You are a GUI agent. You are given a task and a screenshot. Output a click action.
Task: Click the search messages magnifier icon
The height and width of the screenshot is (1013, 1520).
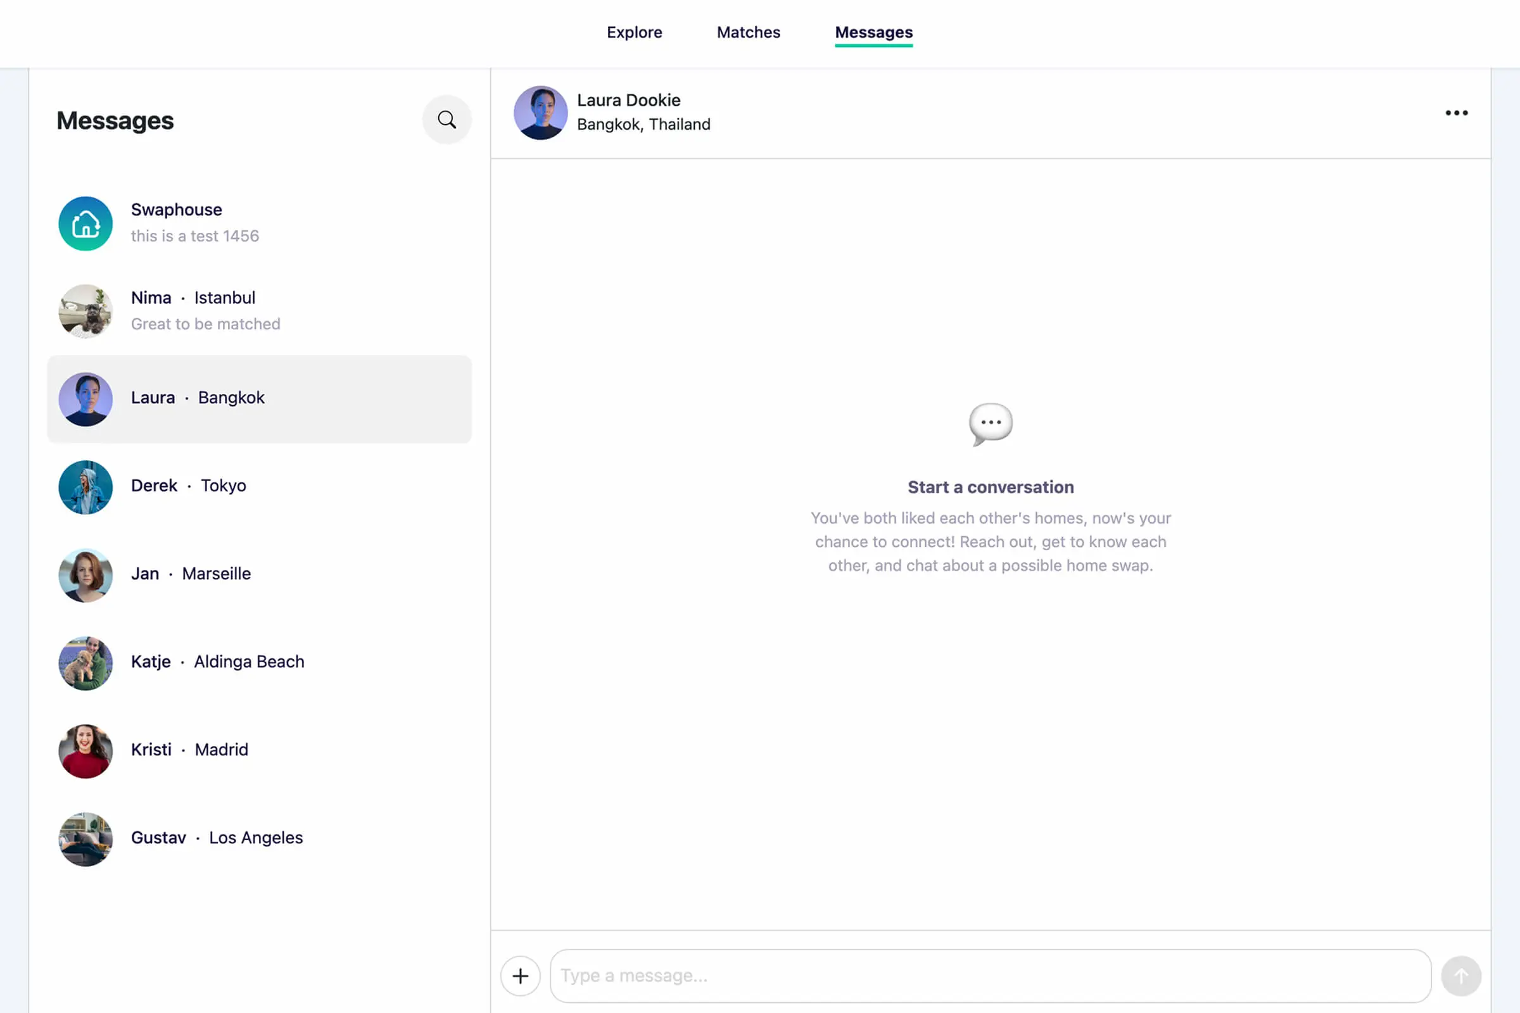tap(446, 120)
